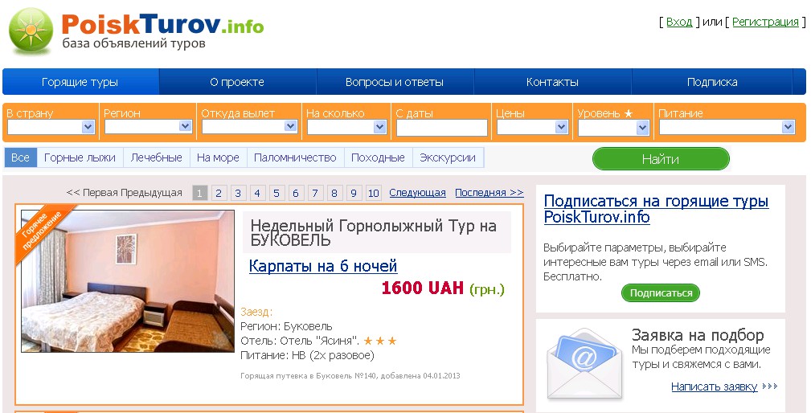Click the Регион: Буковель text
The image size is (811, 413).
click(286, 327)
